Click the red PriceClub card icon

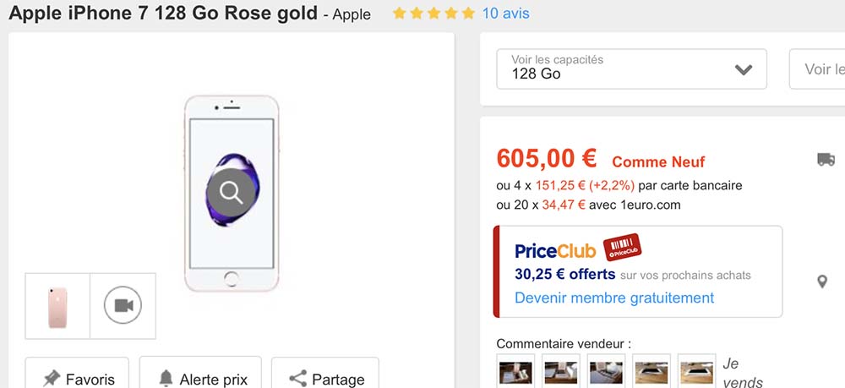622,249
